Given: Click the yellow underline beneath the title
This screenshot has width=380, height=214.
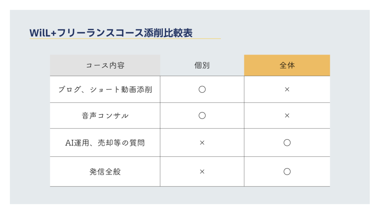Looking at the screenshot, I should click(125, 39).
